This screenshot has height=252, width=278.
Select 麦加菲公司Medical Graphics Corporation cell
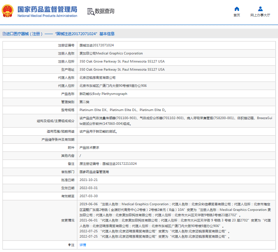111,53
